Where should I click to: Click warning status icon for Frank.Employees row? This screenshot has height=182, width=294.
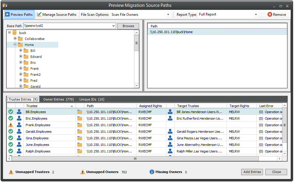coord(11,125)
